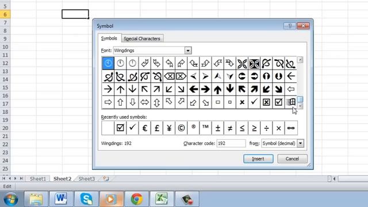Select row 10 header in Excel
This screenshot has width=368, height=207.
pos(5,47)
